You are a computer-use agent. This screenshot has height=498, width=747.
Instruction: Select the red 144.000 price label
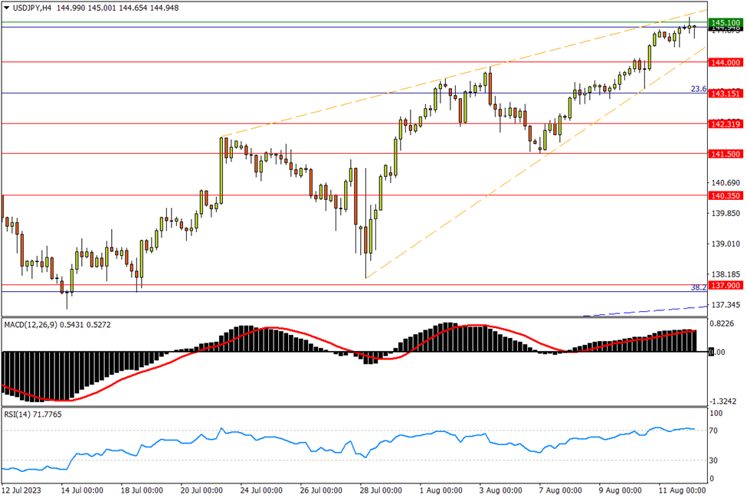[725, 62]
